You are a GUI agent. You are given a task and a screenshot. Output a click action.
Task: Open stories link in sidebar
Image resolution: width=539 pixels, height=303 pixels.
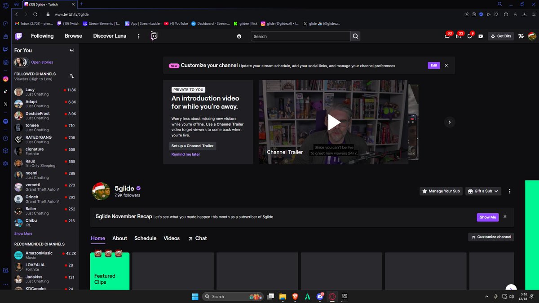42,62
